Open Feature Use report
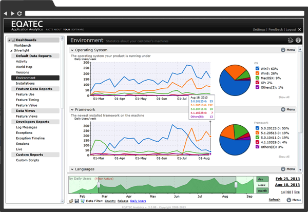 click(25, 94)
